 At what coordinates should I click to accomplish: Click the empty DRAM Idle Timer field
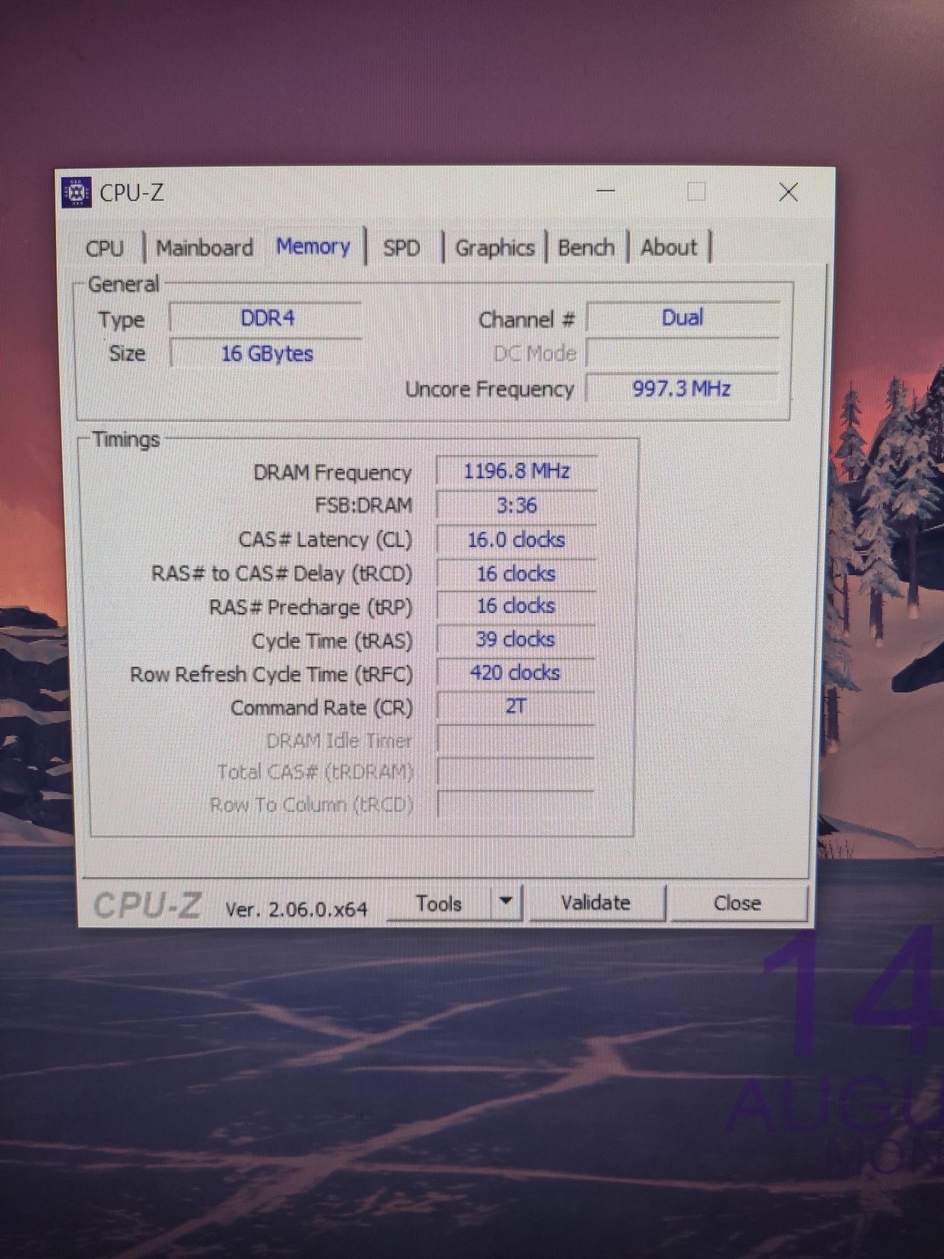click(516, 740)
